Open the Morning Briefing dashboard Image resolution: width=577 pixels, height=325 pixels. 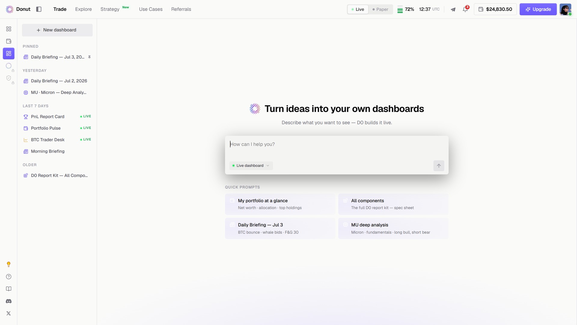click(57, 151)
